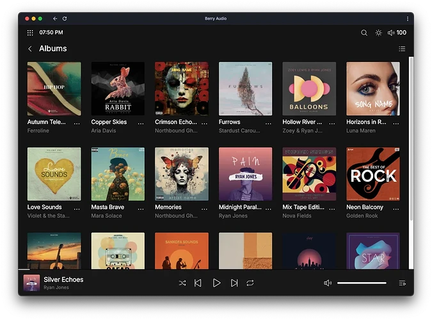Open the play queue icon
The height and width of the screenshot is (320, 432).
[403, 283]
